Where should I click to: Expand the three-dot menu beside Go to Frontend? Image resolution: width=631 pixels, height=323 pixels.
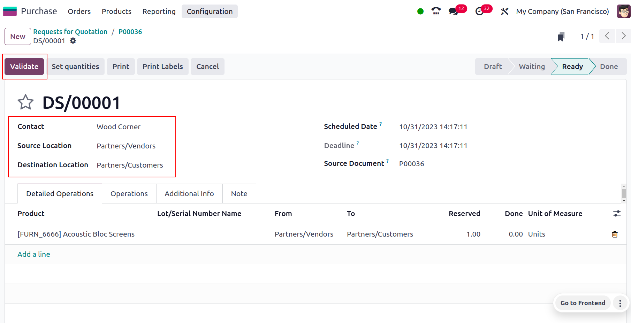click(x=620, y=303)
